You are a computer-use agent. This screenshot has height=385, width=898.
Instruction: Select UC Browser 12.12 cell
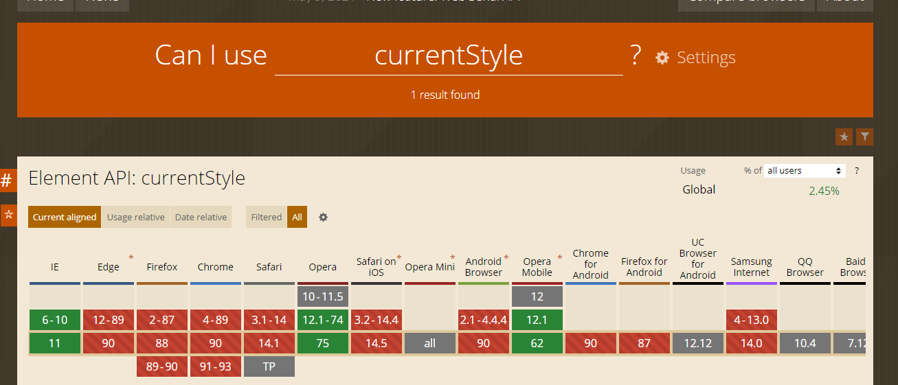698,343
